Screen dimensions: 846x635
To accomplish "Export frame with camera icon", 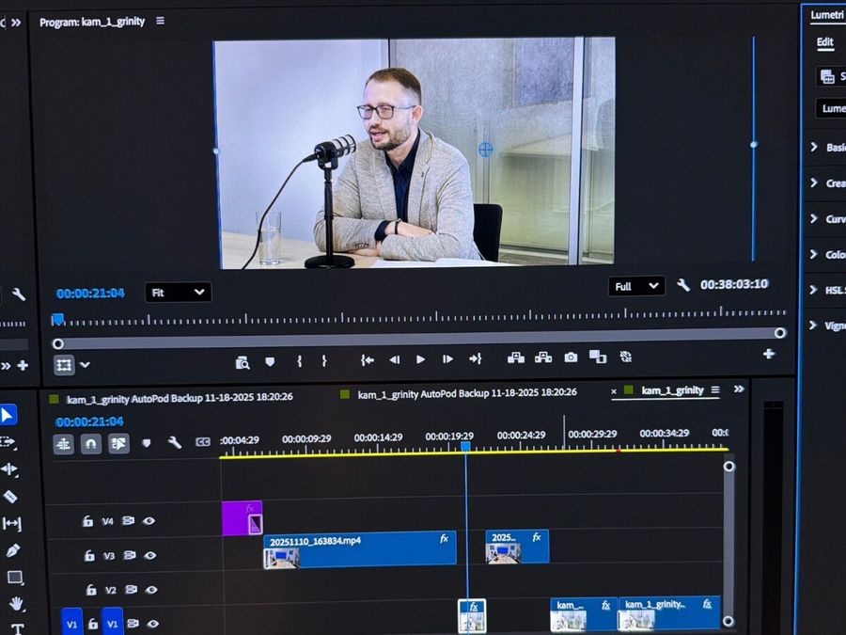I will click(x=571, y=357).
